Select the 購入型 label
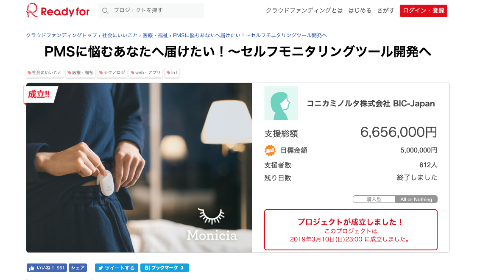480x280 pixels. click(x=374, y=199)
